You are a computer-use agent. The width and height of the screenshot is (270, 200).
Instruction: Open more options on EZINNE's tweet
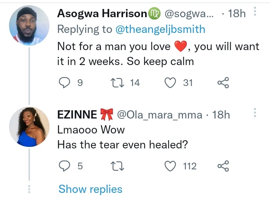click(255, 113)
